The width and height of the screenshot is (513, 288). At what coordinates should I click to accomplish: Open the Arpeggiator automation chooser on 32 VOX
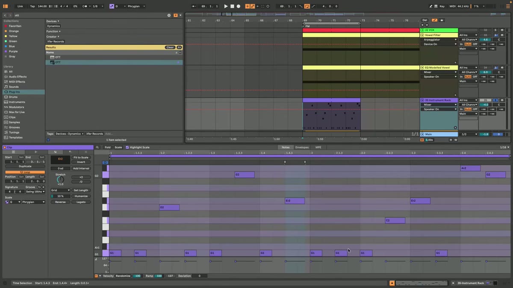click(x=440, y=40)
